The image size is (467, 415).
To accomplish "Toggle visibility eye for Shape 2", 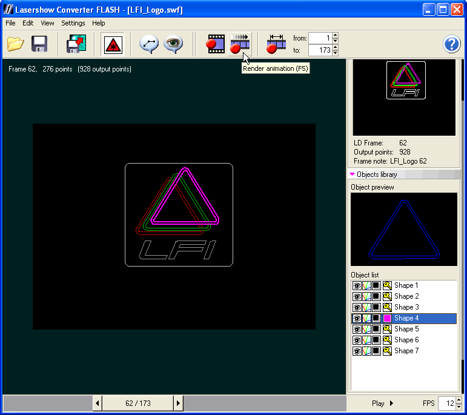I will (x=357, y=296).
